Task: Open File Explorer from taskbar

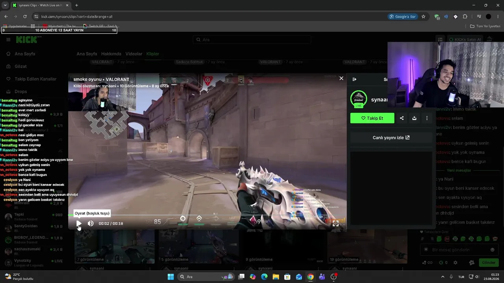Action: tap(276, 277)
